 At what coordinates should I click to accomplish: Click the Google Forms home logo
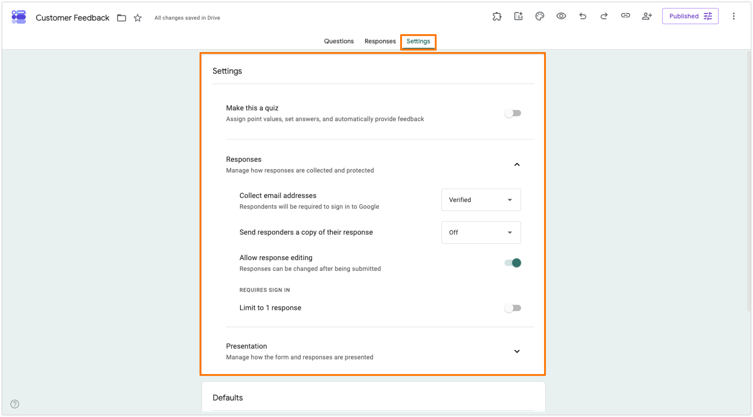(x=19, y=17)
